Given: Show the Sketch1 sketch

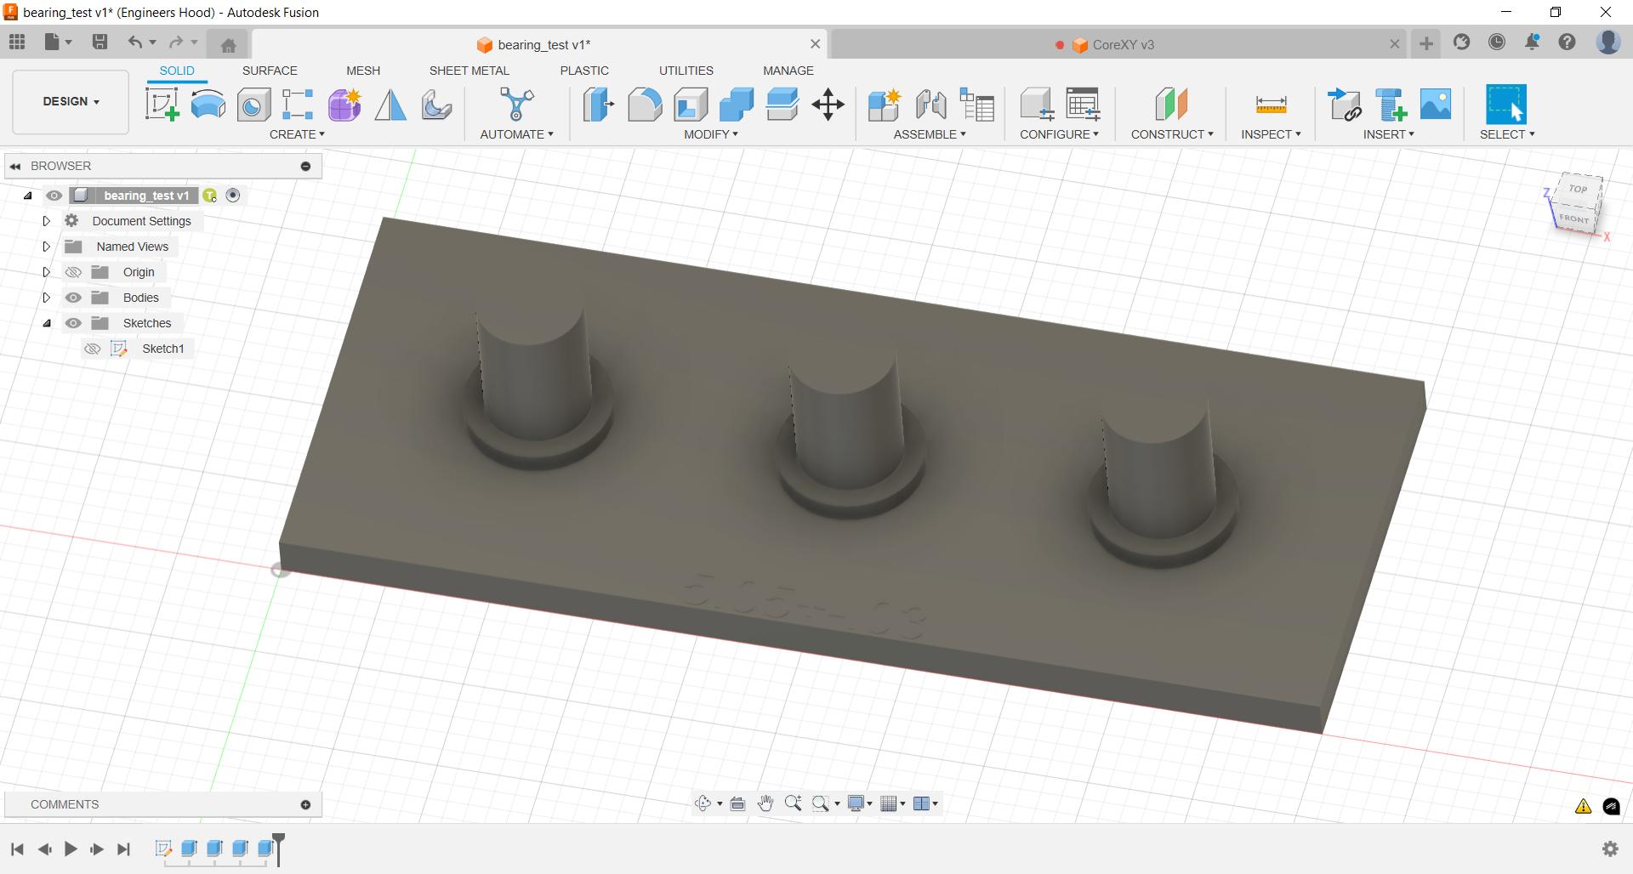Looking at the screenshot, I should [x=93, y=349].
